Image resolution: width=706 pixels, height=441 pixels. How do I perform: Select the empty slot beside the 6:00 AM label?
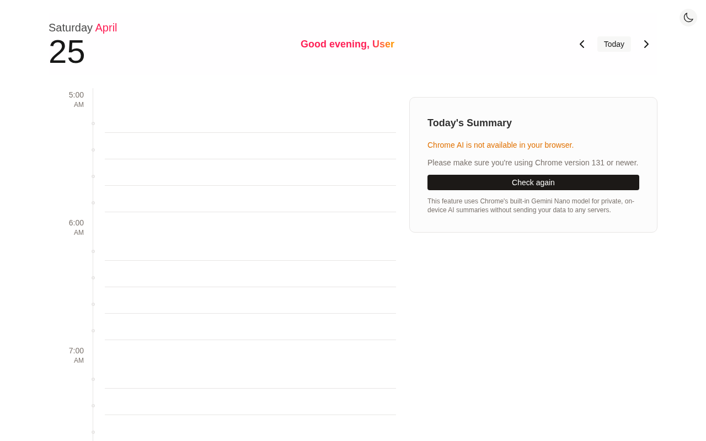[250, 237]
